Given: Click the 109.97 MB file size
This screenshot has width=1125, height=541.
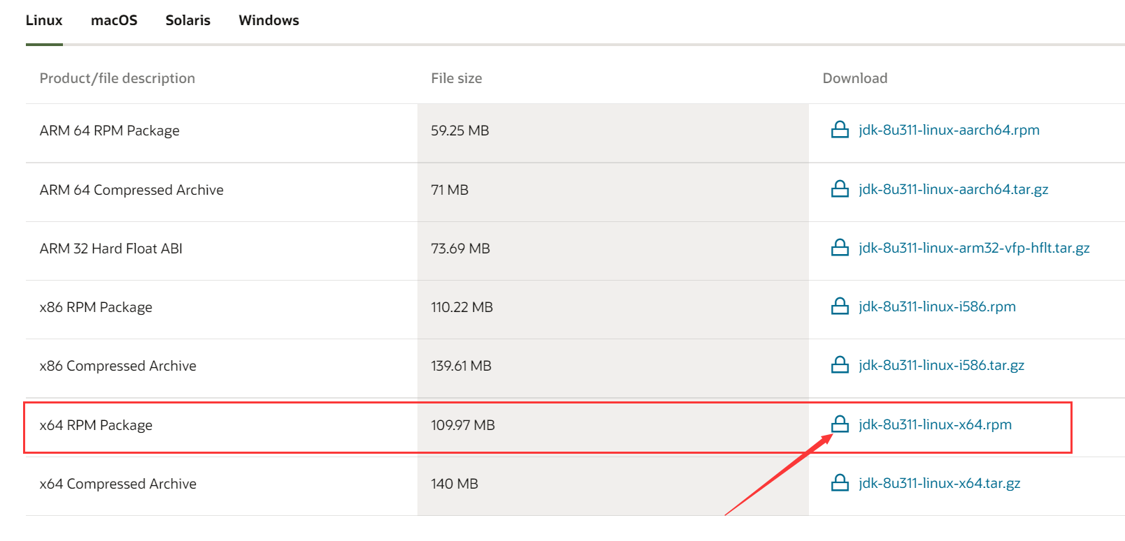Looking at the screenshot, I should click(x=463, y=425).
